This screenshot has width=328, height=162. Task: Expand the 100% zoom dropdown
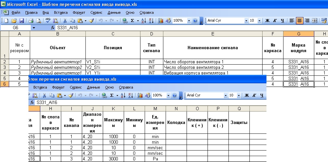pos(189,21)
